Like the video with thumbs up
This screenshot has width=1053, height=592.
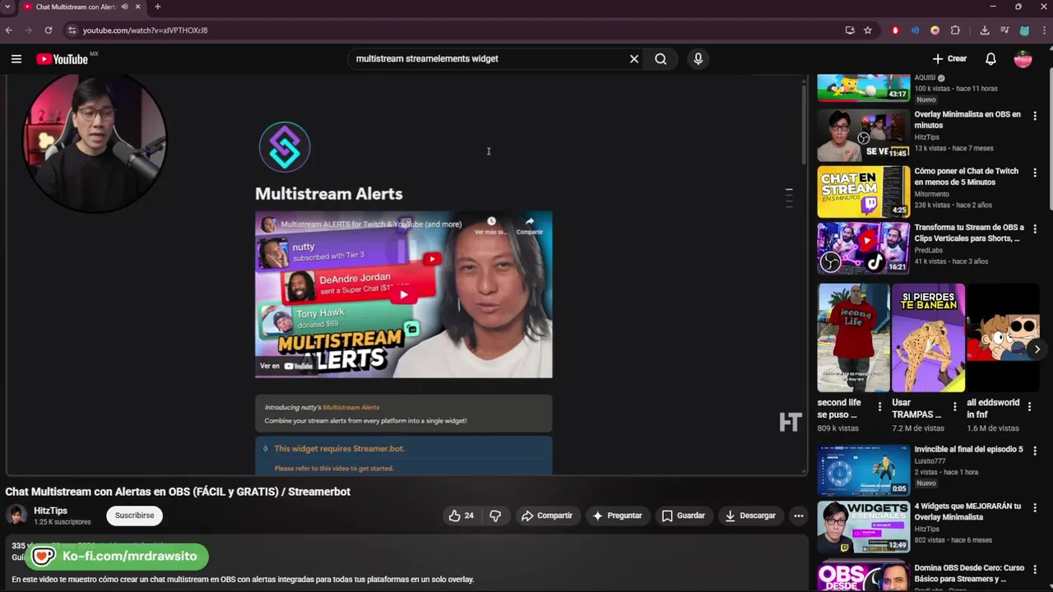coord(461,516)
